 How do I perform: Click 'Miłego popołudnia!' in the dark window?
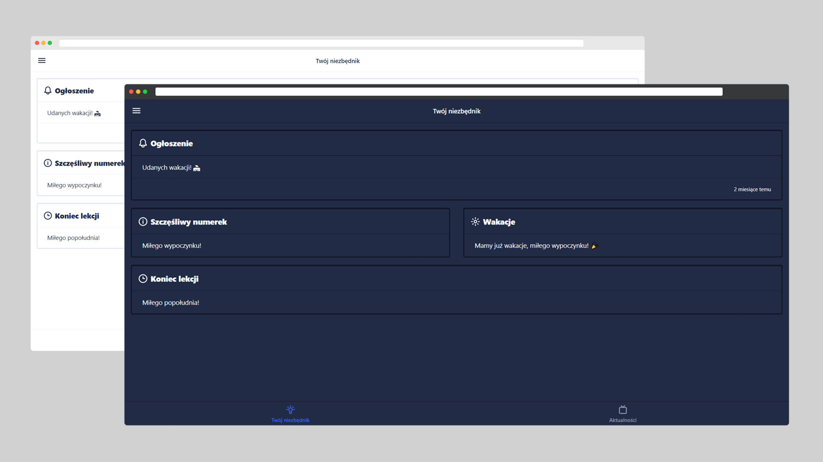171,302
